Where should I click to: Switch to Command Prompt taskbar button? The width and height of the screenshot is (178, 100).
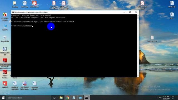86,97
